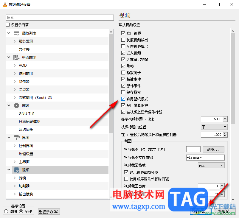The image size is (239, 218).
Task: Enable 总在最前 checkbox
Action: [x=123, y=92]
